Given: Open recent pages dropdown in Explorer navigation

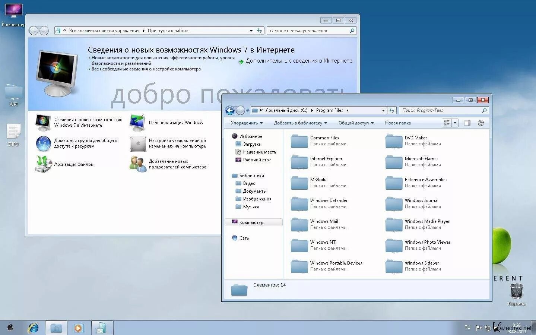Looking at the screenshot, I should pos(248,111).
